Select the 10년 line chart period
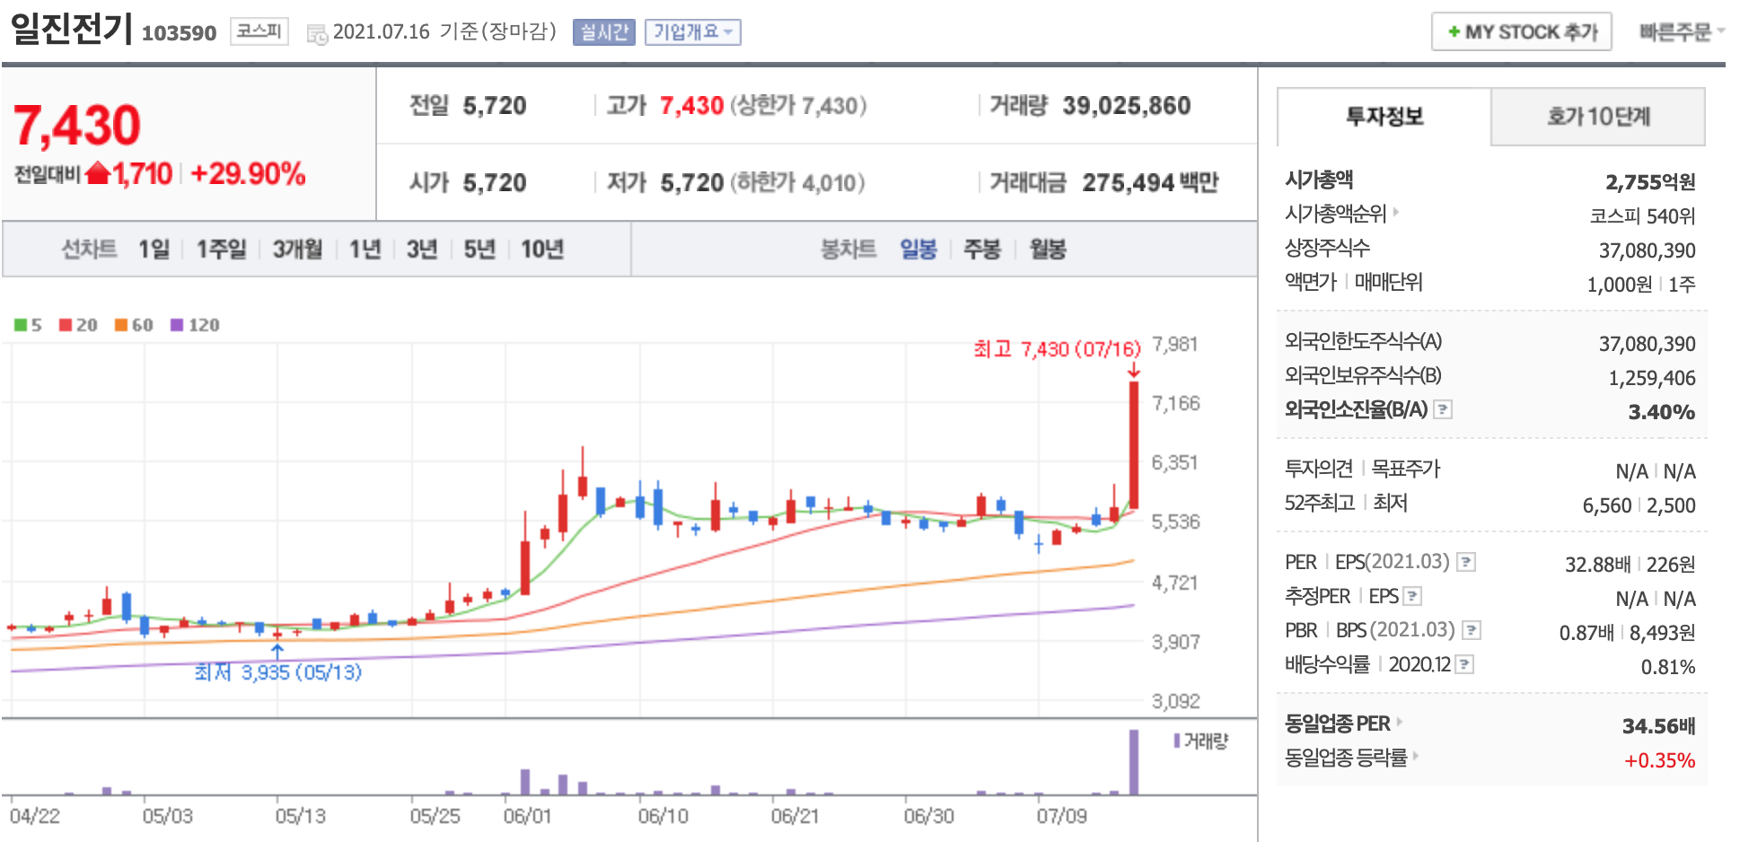This screenshot has height=842, width=1740. [542, 250]
